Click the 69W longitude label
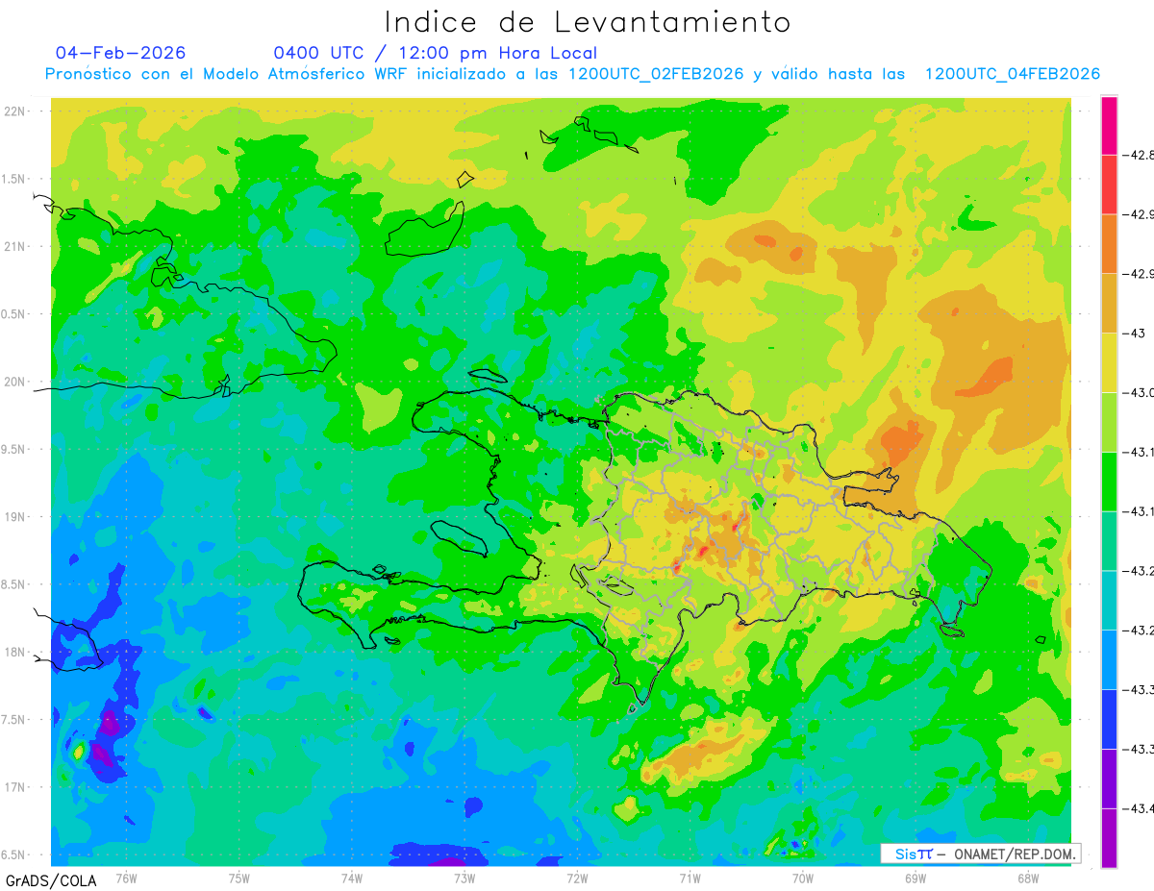Image resolution: width=1154 pixels, height=891 pixels. click(915, 878)
